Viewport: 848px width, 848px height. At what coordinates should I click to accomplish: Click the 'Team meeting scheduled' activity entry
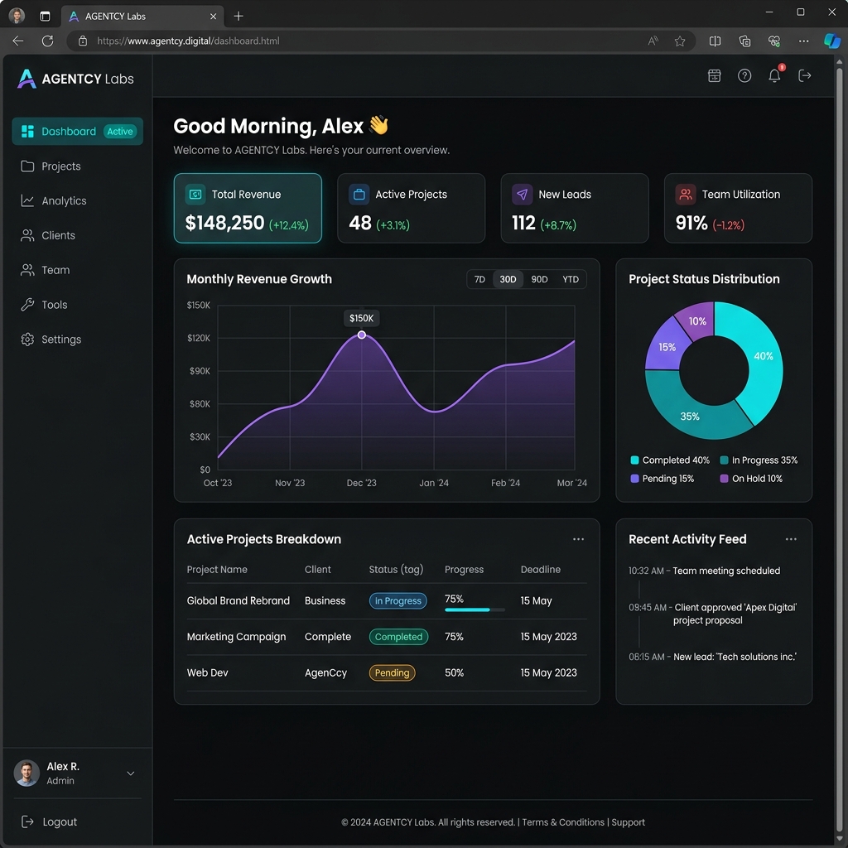[x=704, y=571]
